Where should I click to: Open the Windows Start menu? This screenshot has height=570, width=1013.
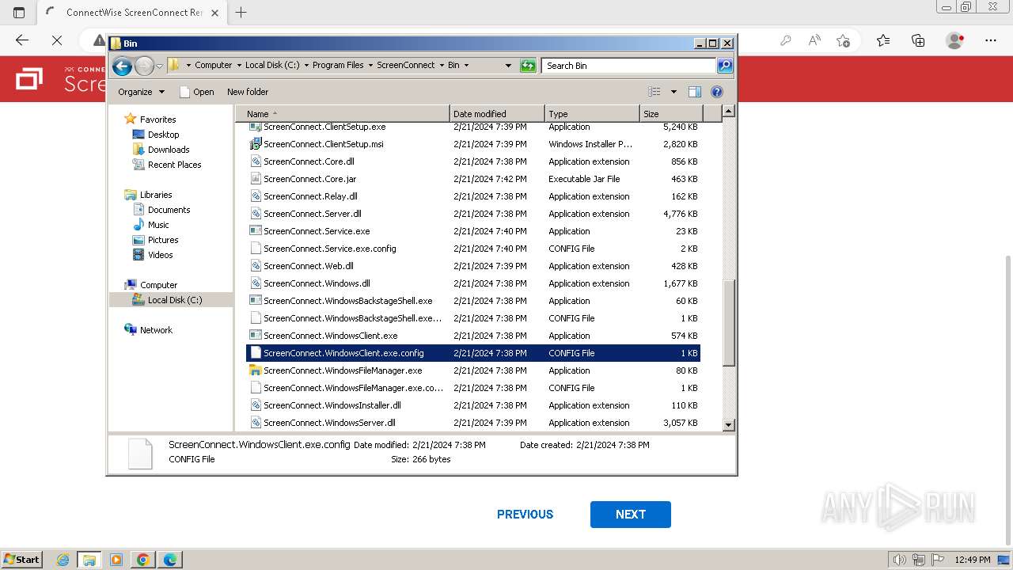[x=21, y=560]
